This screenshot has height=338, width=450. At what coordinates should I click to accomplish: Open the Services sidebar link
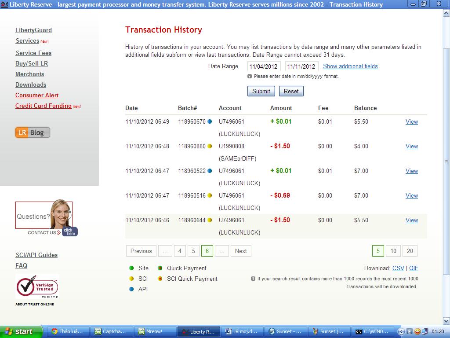pos(27,41)
